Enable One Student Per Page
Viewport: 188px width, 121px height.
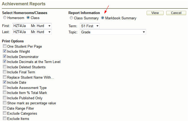click(5, 46)
